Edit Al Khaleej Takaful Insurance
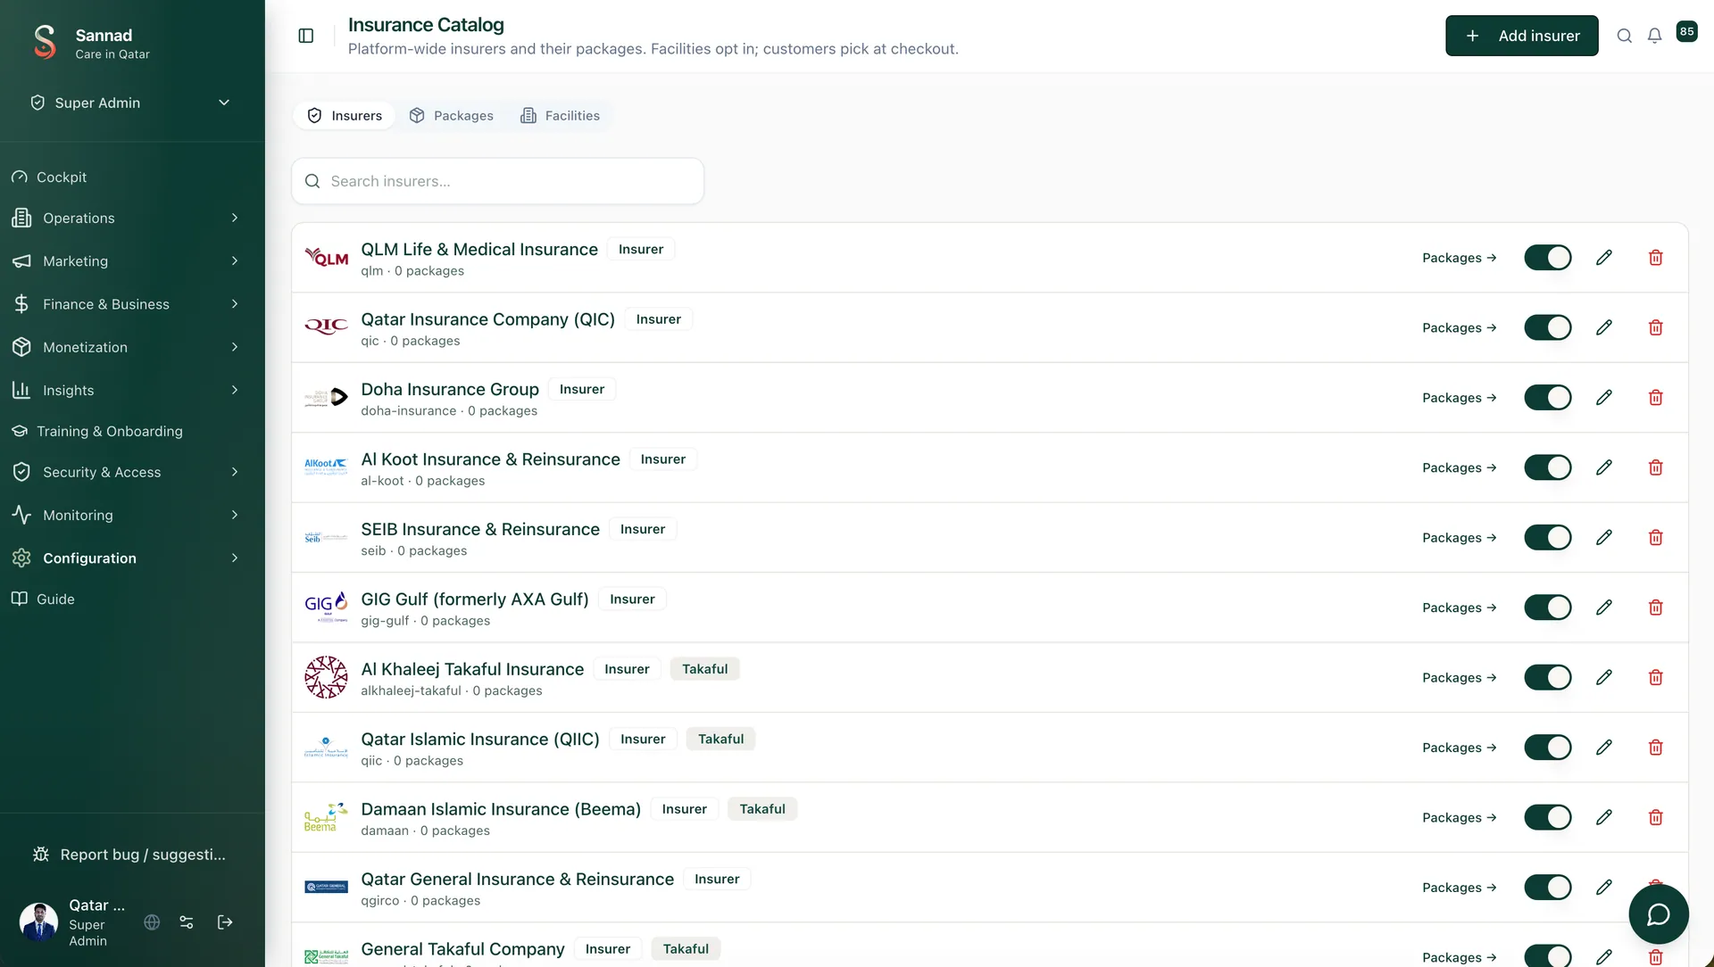 click(x=1604, y=678)
